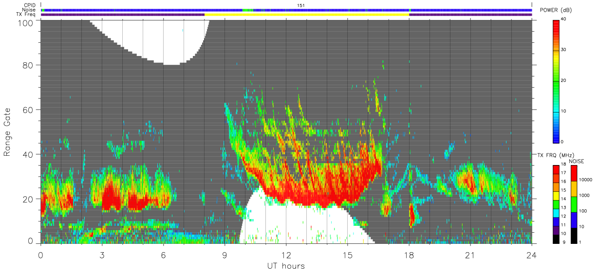Click the UT hours axis title

click(286, 266)
